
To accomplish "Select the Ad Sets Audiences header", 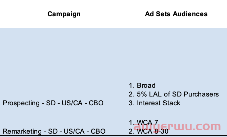I will point(176,14).
